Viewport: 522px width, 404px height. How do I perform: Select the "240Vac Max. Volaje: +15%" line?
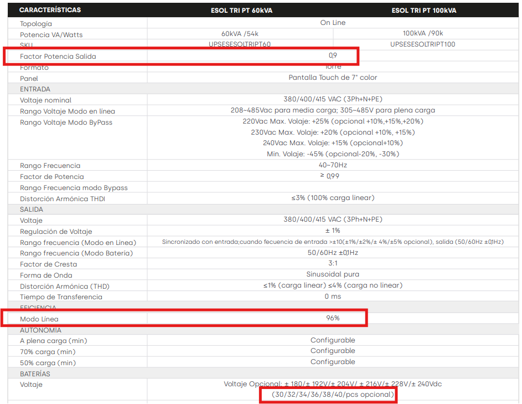[x=333, y=143]
